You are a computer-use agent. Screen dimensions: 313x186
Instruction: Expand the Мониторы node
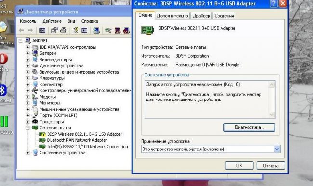coord(28,103)
